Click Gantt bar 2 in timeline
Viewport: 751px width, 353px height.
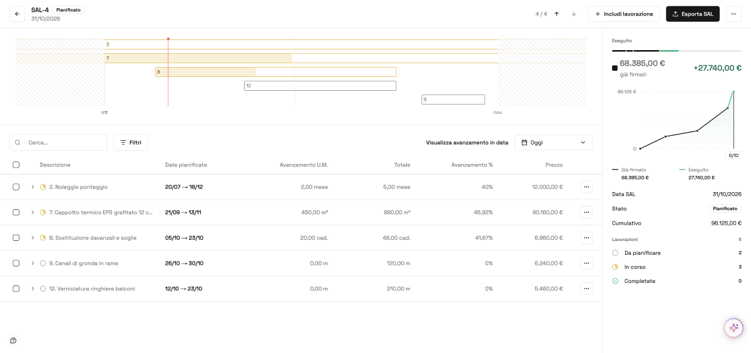click(x=301, y=44)
